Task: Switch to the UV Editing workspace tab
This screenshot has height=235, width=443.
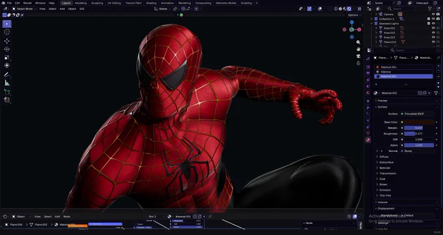Action: [x=114, y=3]
